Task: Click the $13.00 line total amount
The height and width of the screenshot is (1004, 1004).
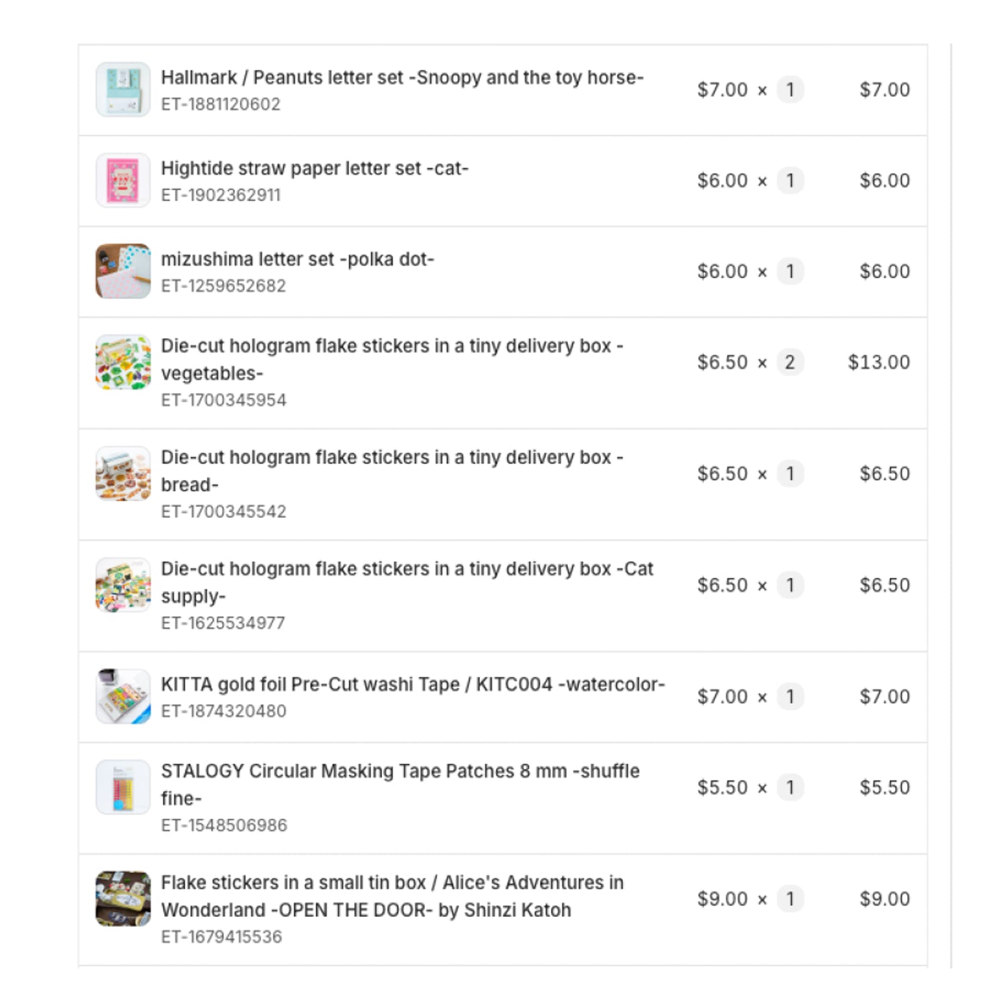Action: (878, 362)
